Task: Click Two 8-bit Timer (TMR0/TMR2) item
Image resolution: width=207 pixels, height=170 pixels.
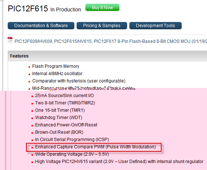Action: [x=65, y=103]
